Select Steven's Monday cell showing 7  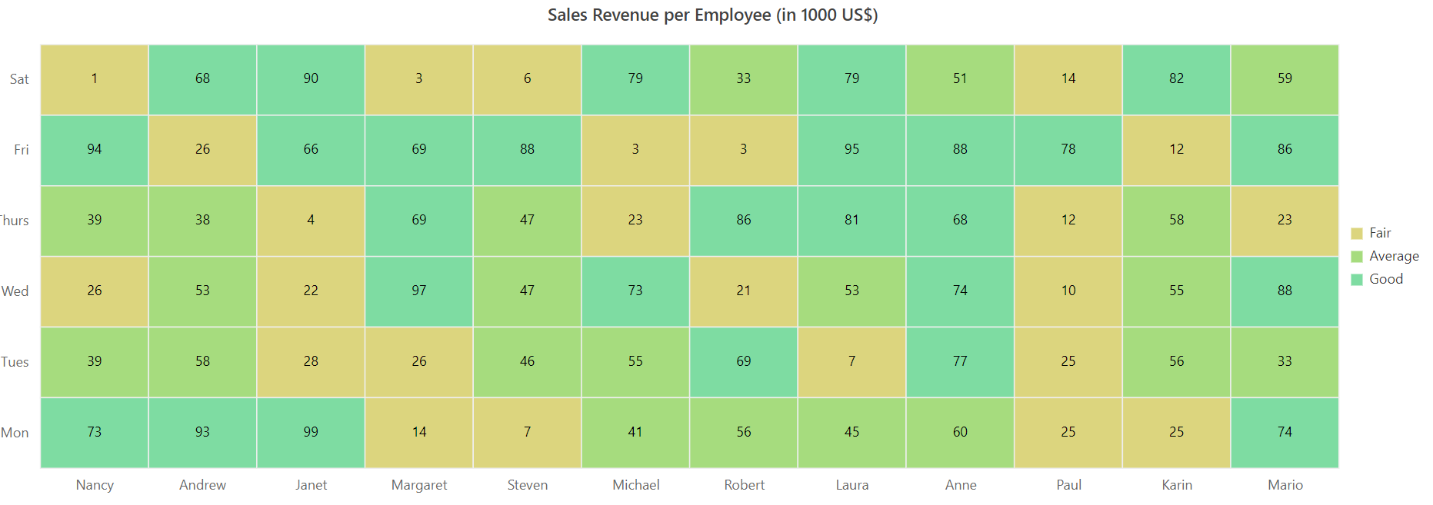click(x=528, y=433)
